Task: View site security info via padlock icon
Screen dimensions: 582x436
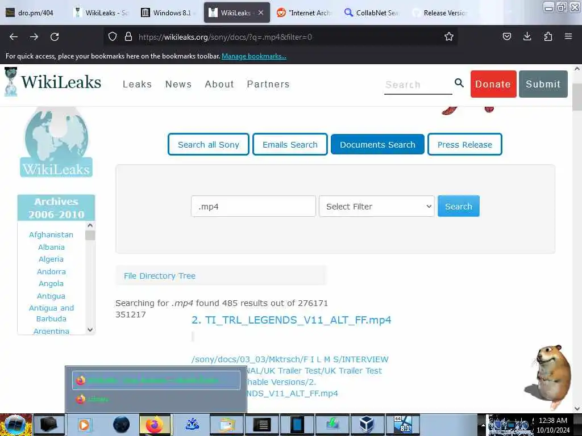Action: [128, 37]
